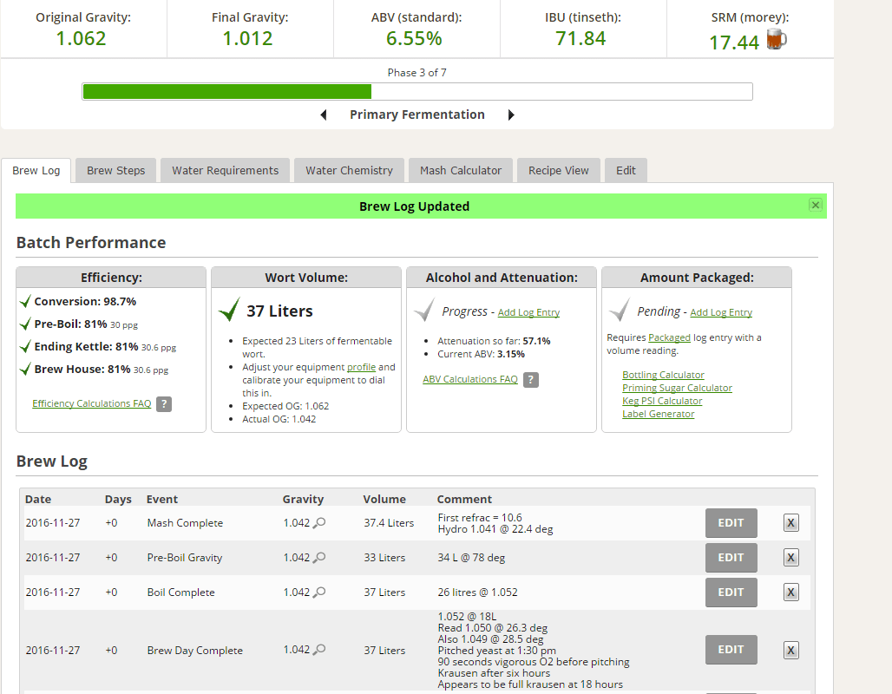892x694 pixels.
Task: Delete the Boil Complete log entry
Action: [x=790, y=593]
